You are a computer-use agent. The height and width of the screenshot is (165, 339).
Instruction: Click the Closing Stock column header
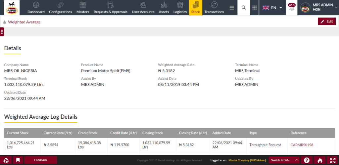(158, 133)
